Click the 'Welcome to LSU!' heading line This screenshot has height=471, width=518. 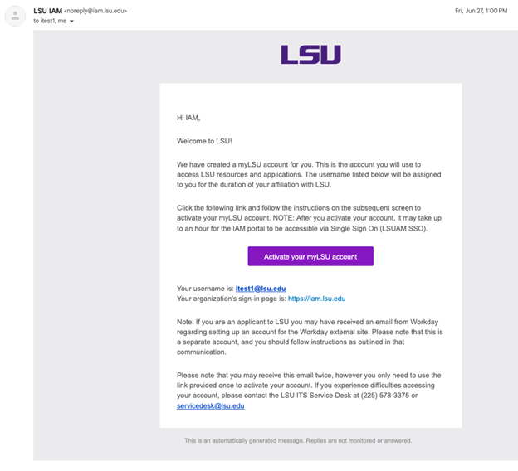[x=198, y=141]
